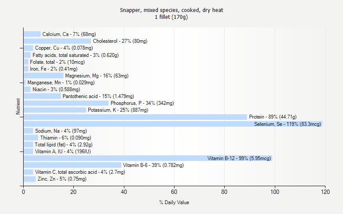Click the Zinc, Zn 5% label
The width and height of the screenshot is (343, 214).
(62, 179)
